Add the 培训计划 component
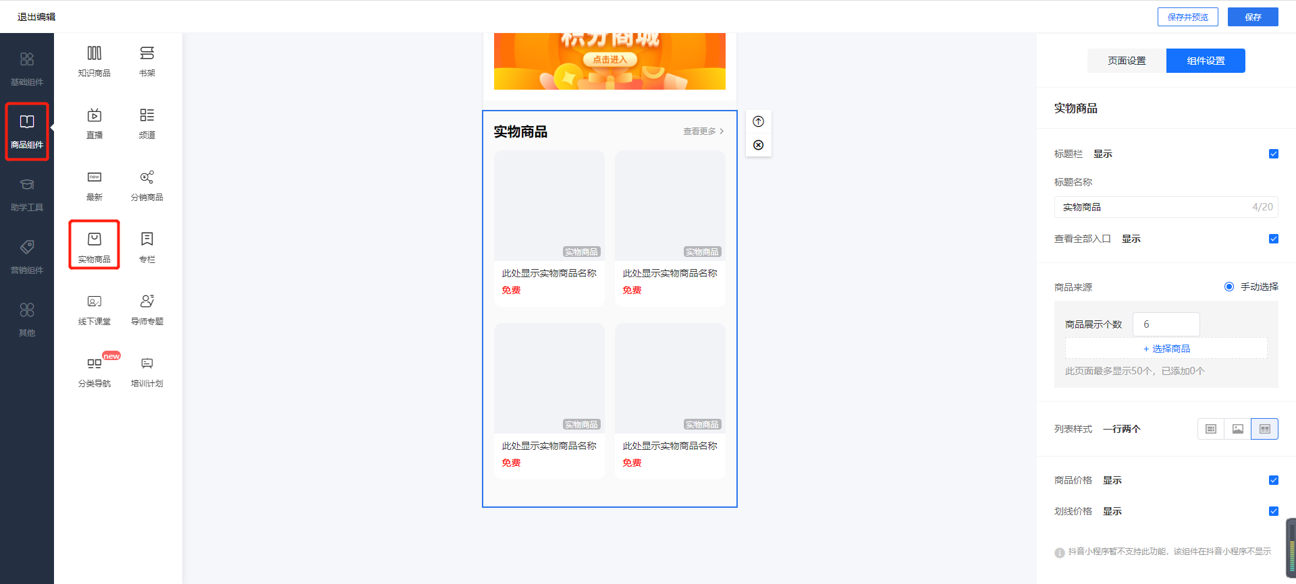The image size is (1296, 584). [x=147, y=371]
